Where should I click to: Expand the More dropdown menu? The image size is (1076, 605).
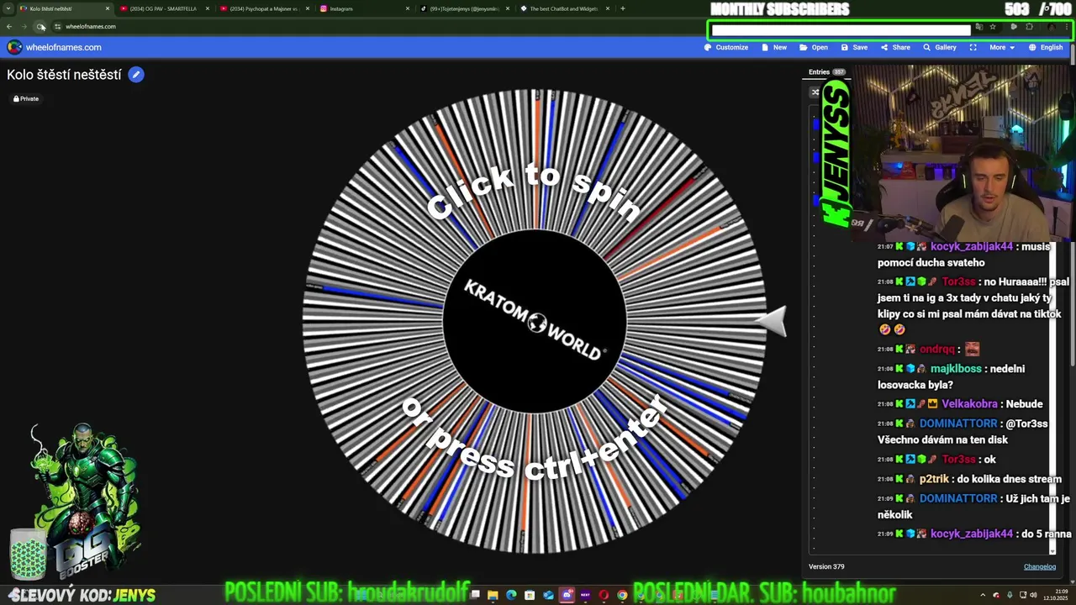pos(1001,48)
